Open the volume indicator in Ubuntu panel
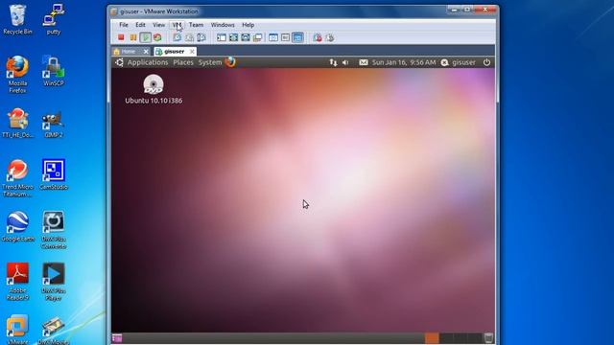 pos(345,62)
